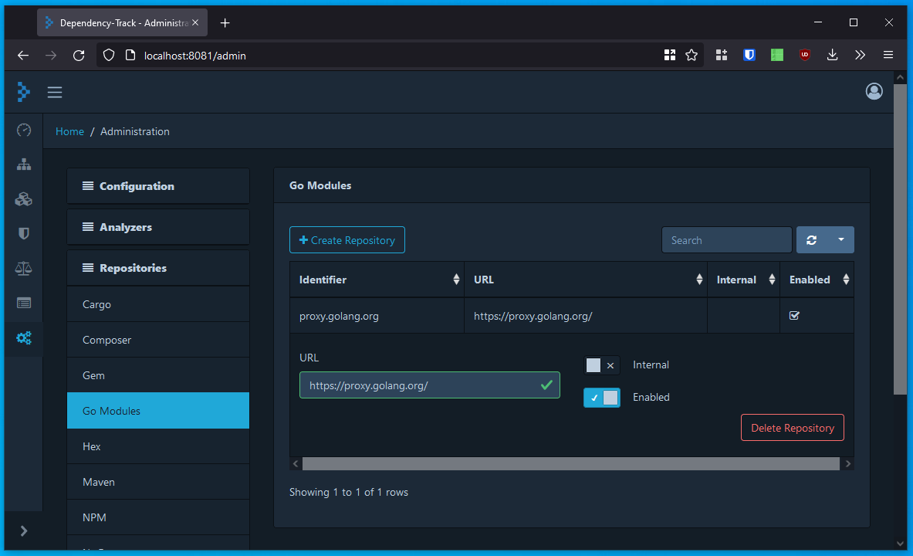Click horizontal scrollbar right arrow

(x=847, y=464)
